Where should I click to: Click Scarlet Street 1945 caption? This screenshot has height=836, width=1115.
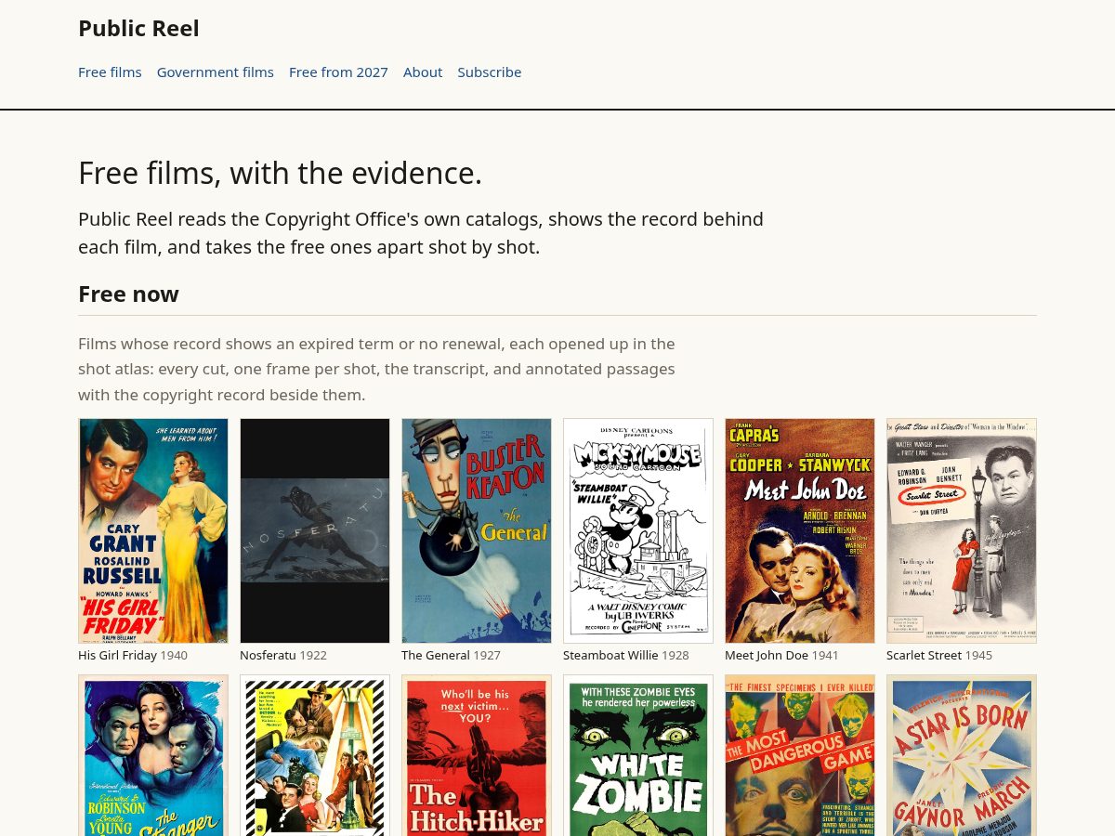[939, 655]
